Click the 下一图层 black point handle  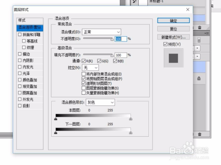56,133
